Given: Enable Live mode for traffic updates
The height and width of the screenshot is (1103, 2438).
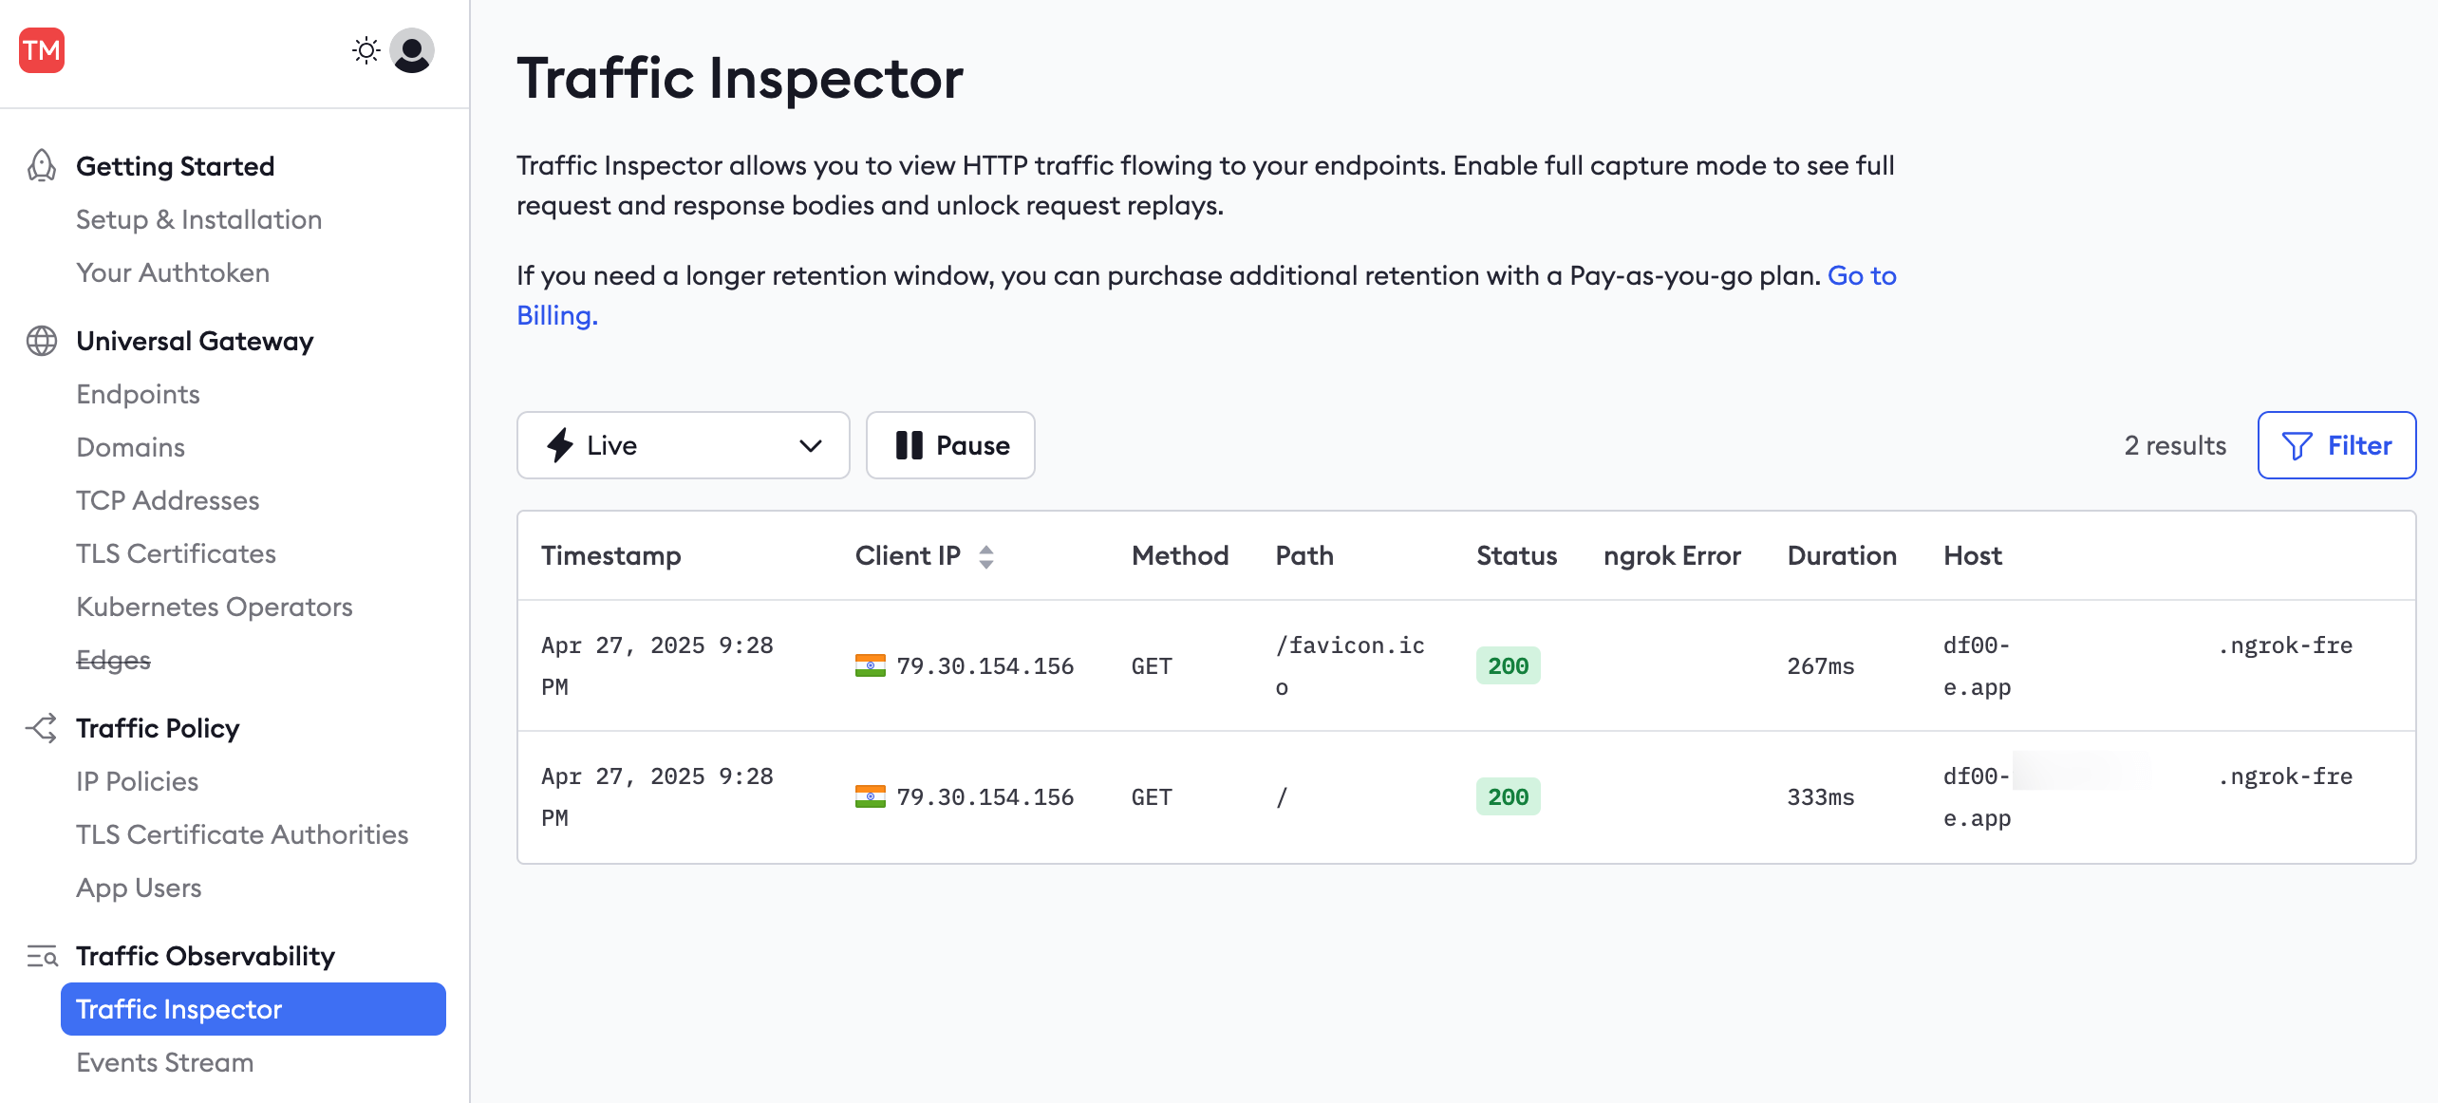Looking at the screenshot, I should point(609,445).
